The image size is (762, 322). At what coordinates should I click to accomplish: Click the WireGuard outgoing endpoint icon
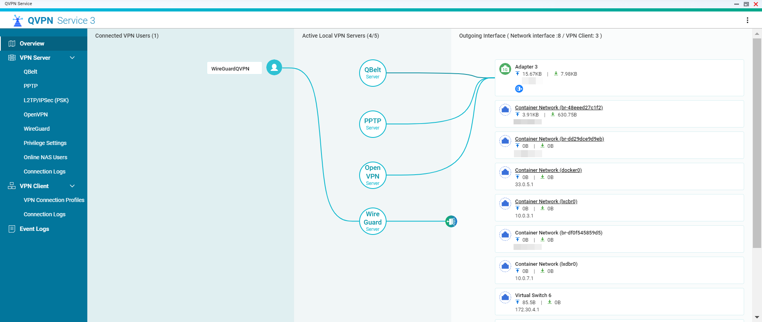(451, 221)
